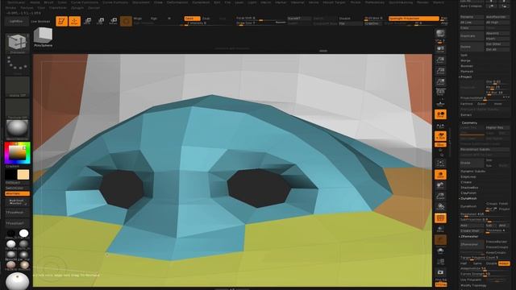Expand the Boolean section
516x290 pixels.
467,66
